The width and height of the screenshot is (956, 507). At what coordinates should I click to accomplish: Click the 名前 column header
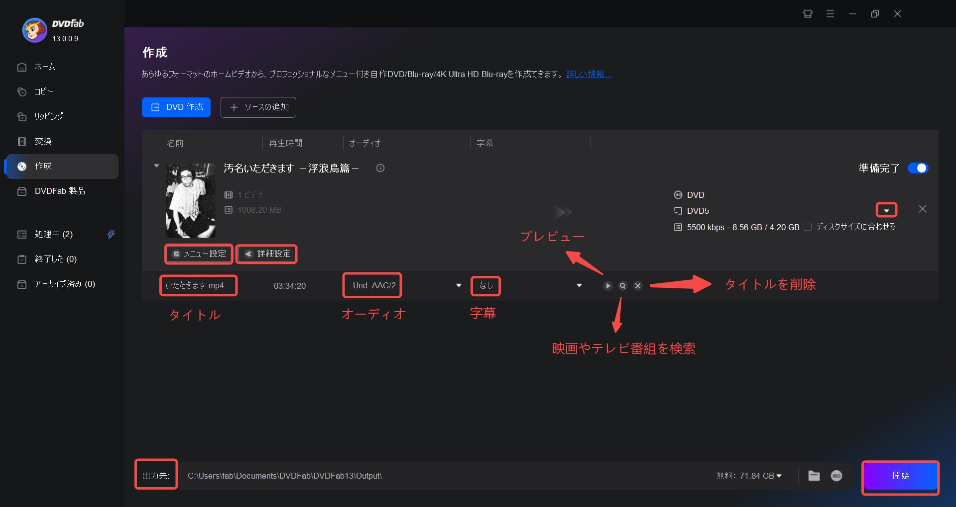click(x=175, y=143)
